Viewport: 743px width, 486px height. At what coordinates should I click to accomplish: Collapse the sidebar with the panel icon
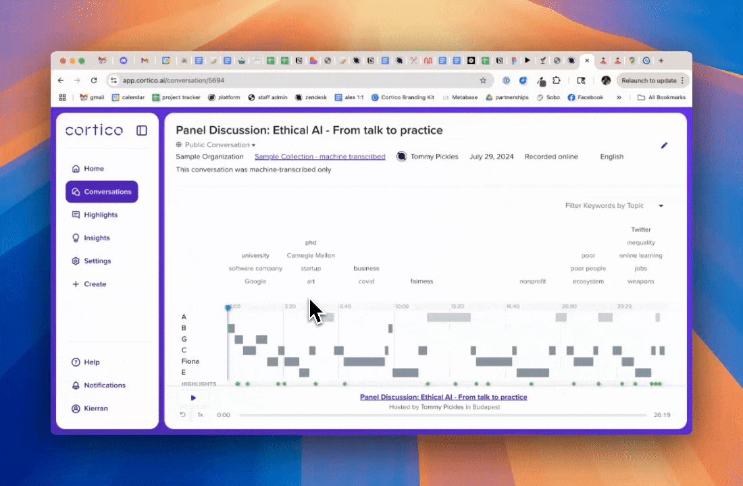(142, 130)
